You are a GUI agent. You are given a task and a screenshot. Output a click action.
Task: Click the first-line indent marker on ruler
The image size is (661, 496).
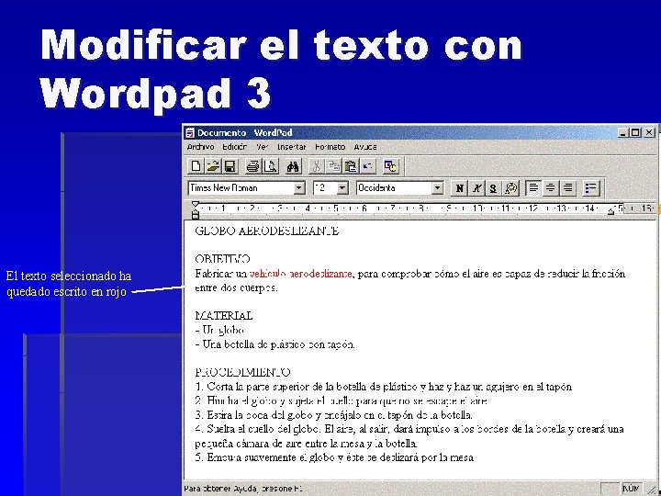tap(196, 205)
